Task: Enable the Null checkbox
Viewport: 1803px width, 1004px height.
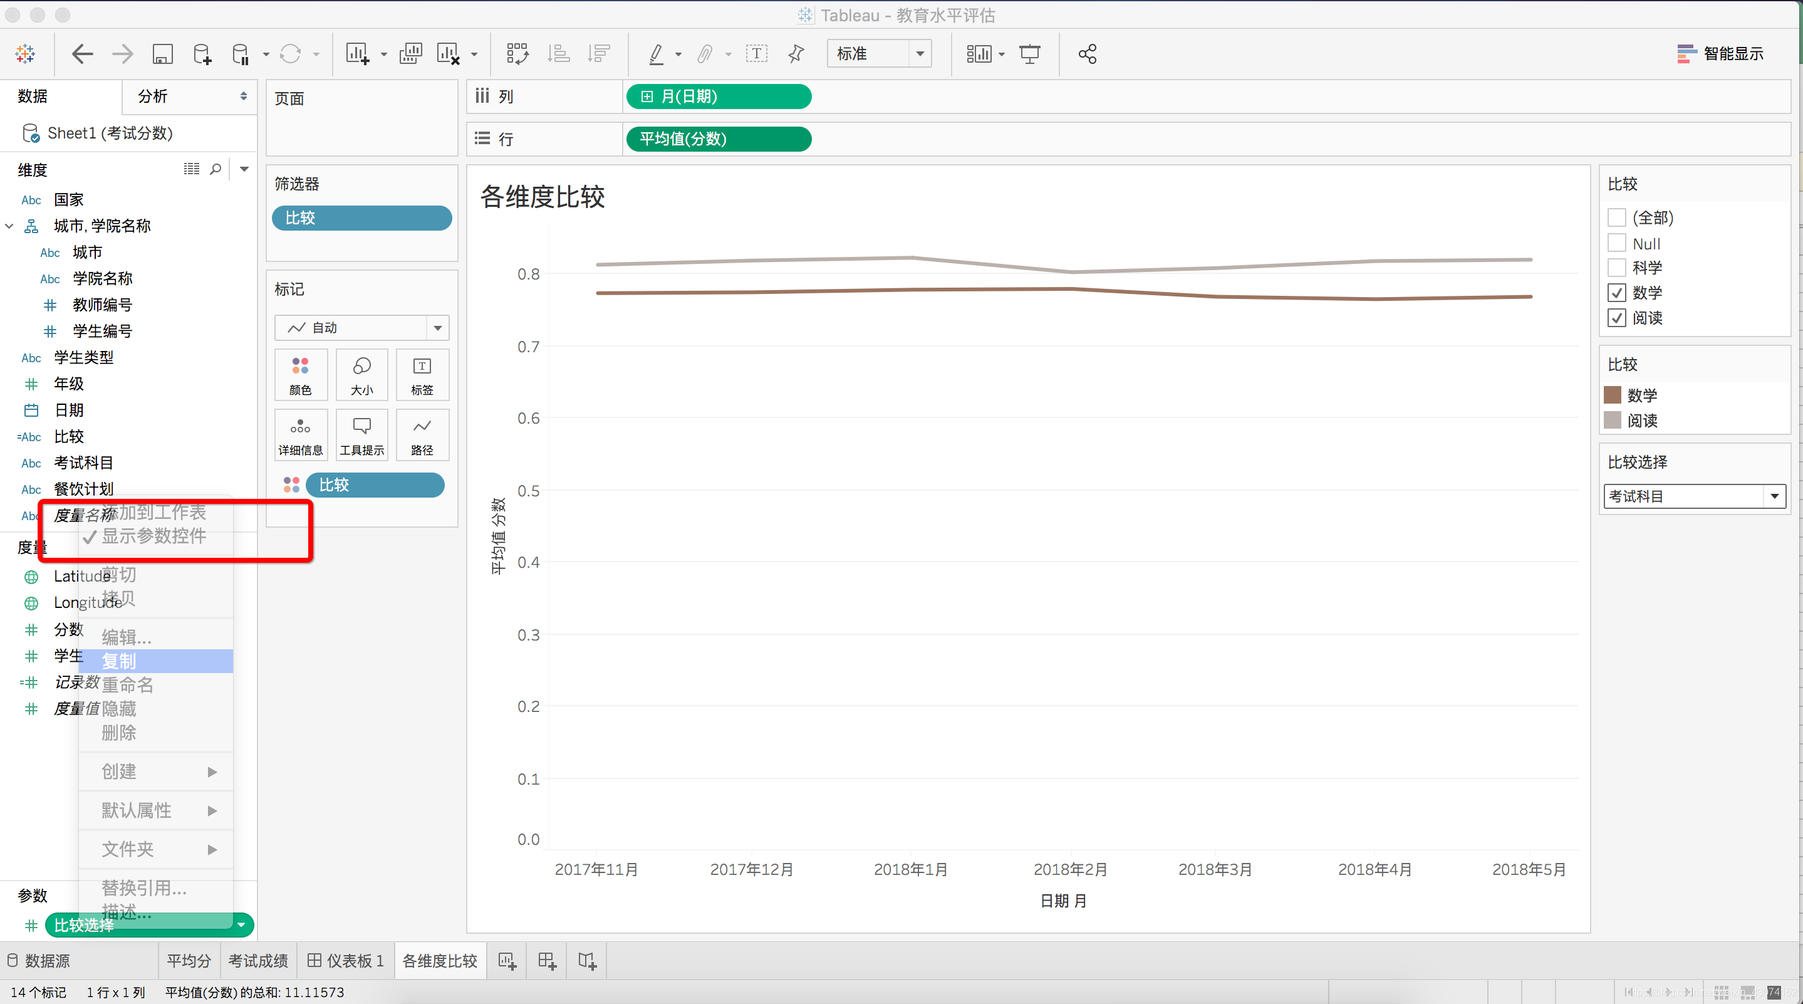Action: coord(1617,243)
